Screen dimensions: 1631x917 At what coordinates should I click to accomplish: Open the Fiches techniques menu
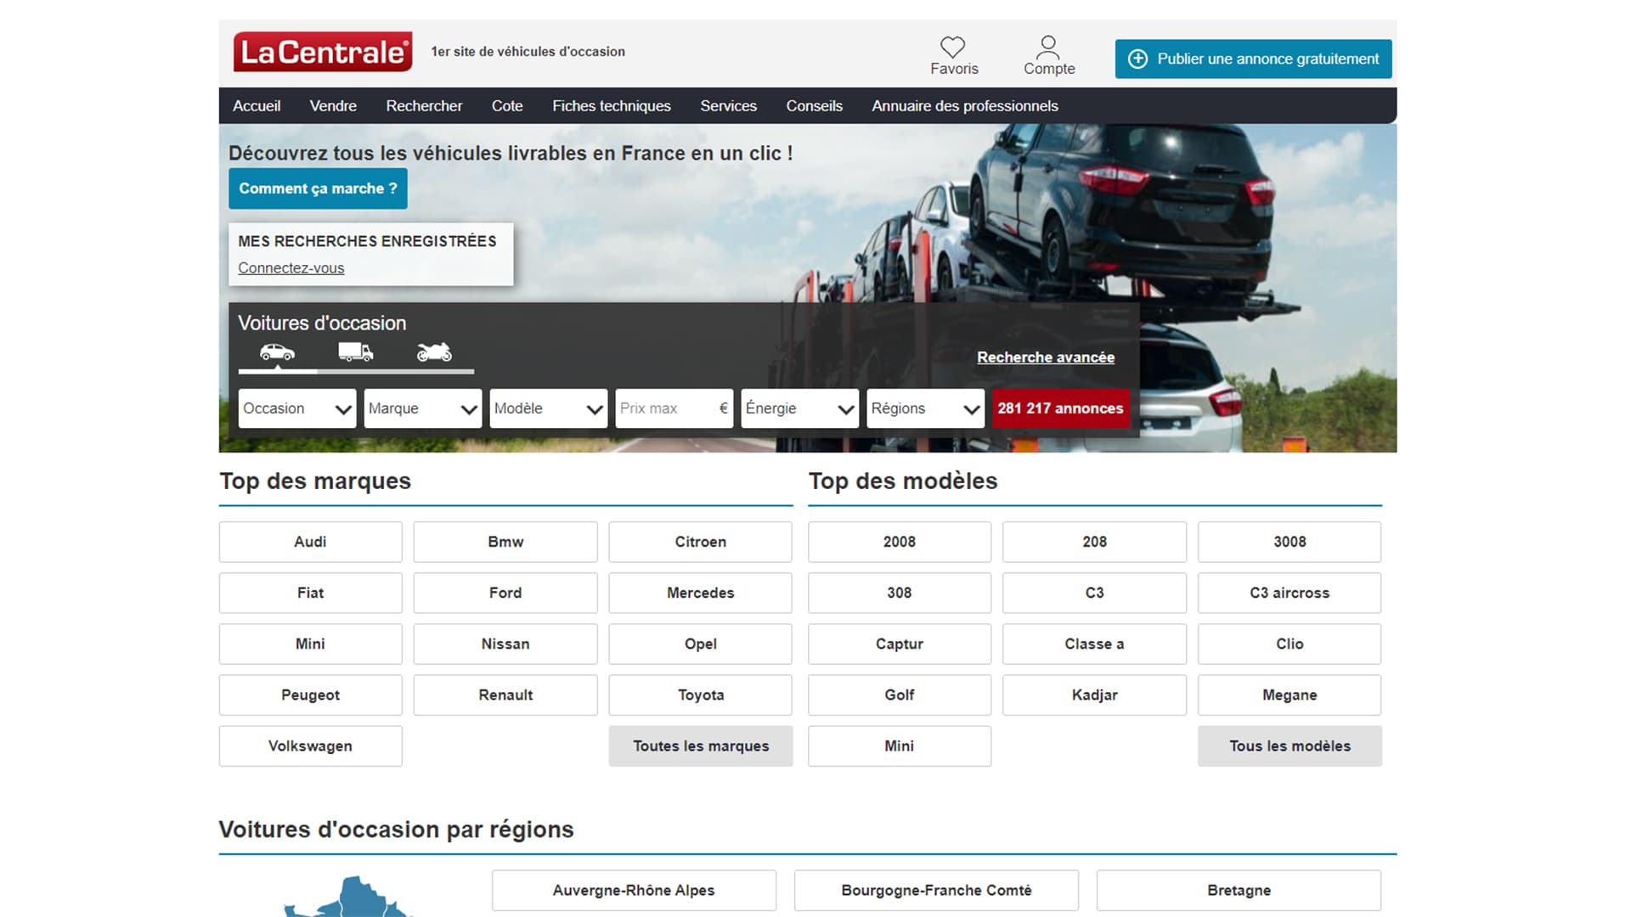[x=611, y=106]
